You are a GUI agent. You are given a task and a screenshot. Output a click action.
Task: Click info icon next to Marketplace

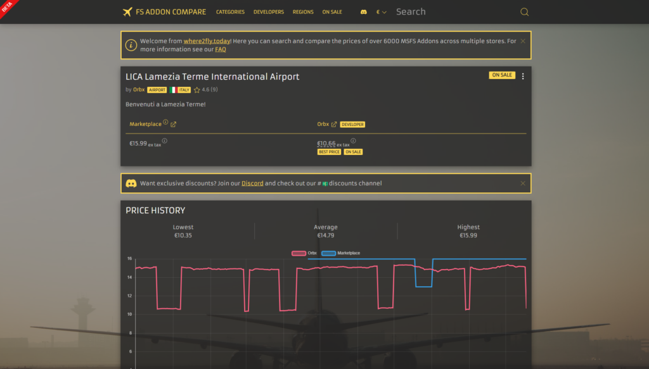click(x=165, y=122)
